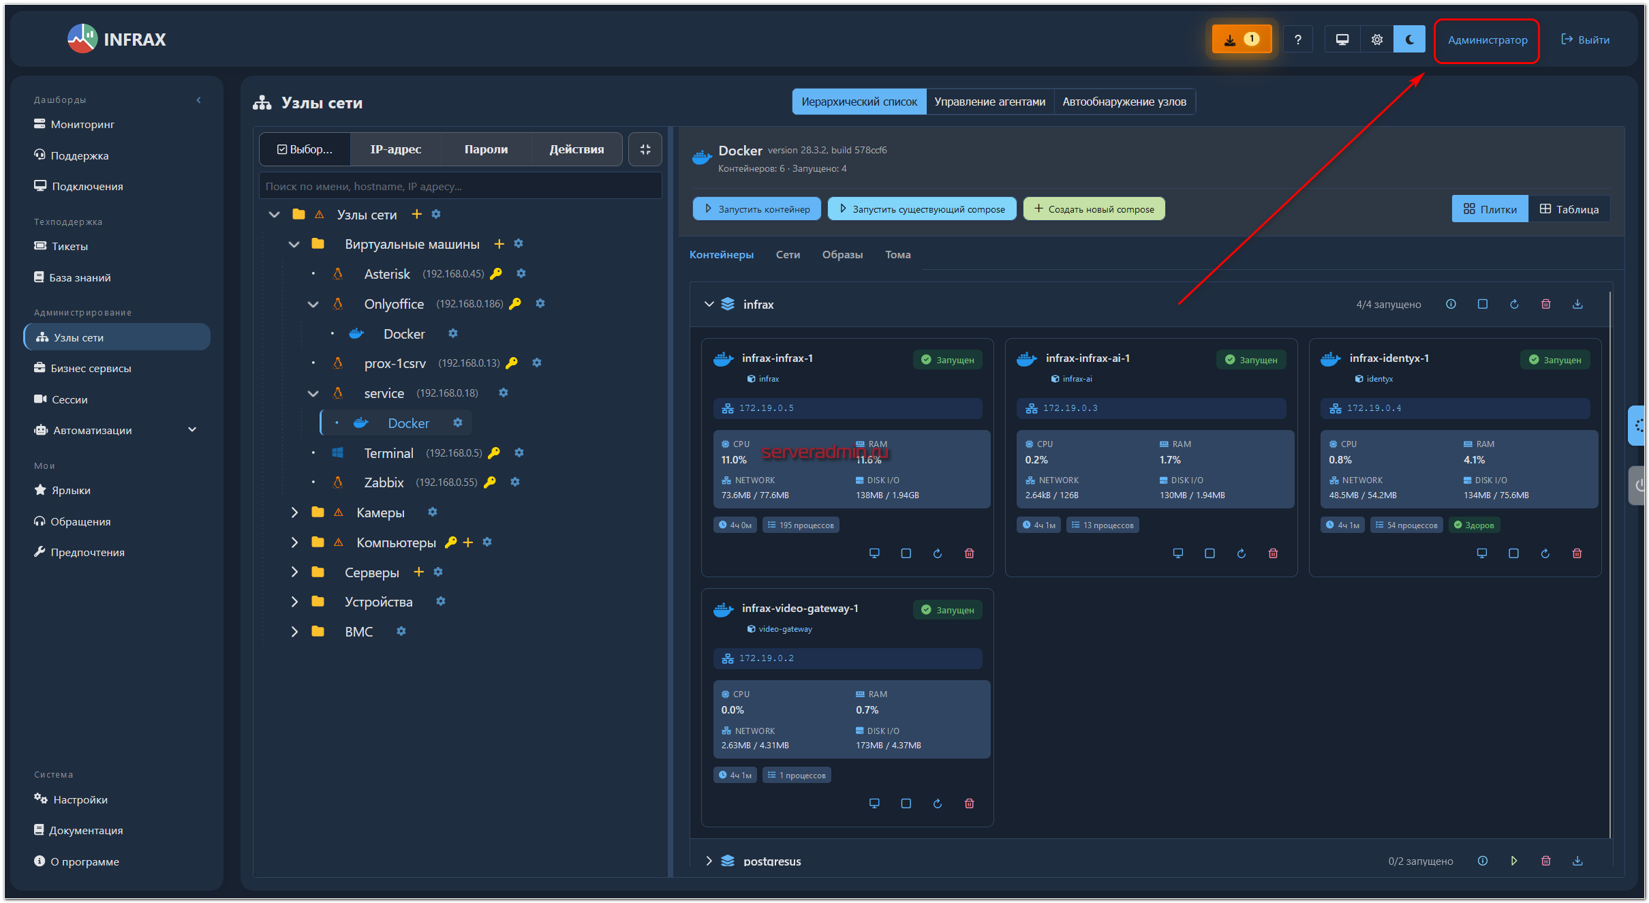Click the Запустить контейнер button

click(756, 209)
